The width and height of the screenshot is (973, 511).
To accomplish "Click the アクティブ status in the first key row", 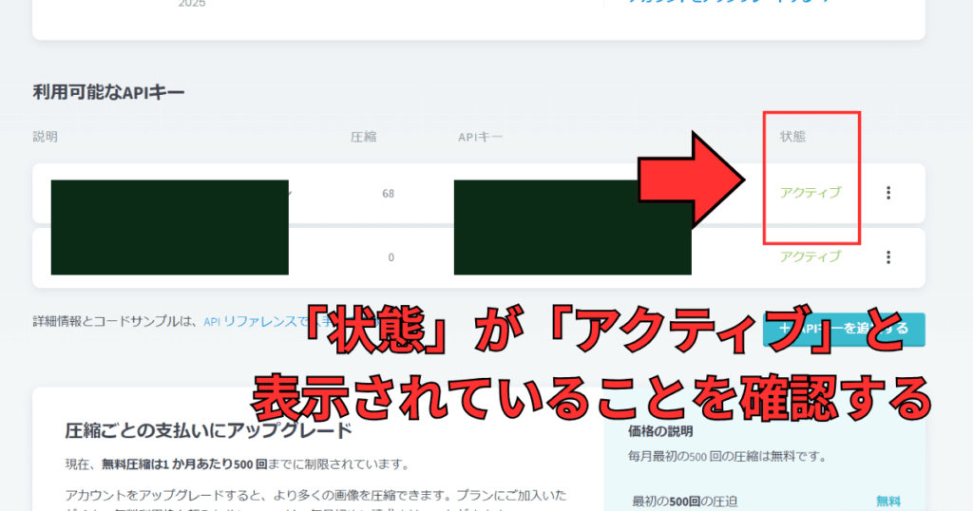I will coord(810,193).
